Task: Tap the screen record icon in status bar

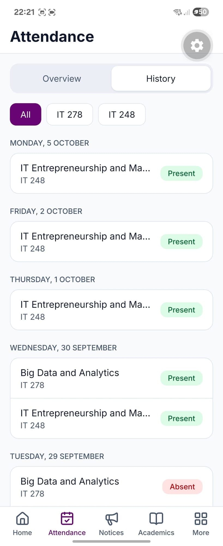Action: pos(52,12)
